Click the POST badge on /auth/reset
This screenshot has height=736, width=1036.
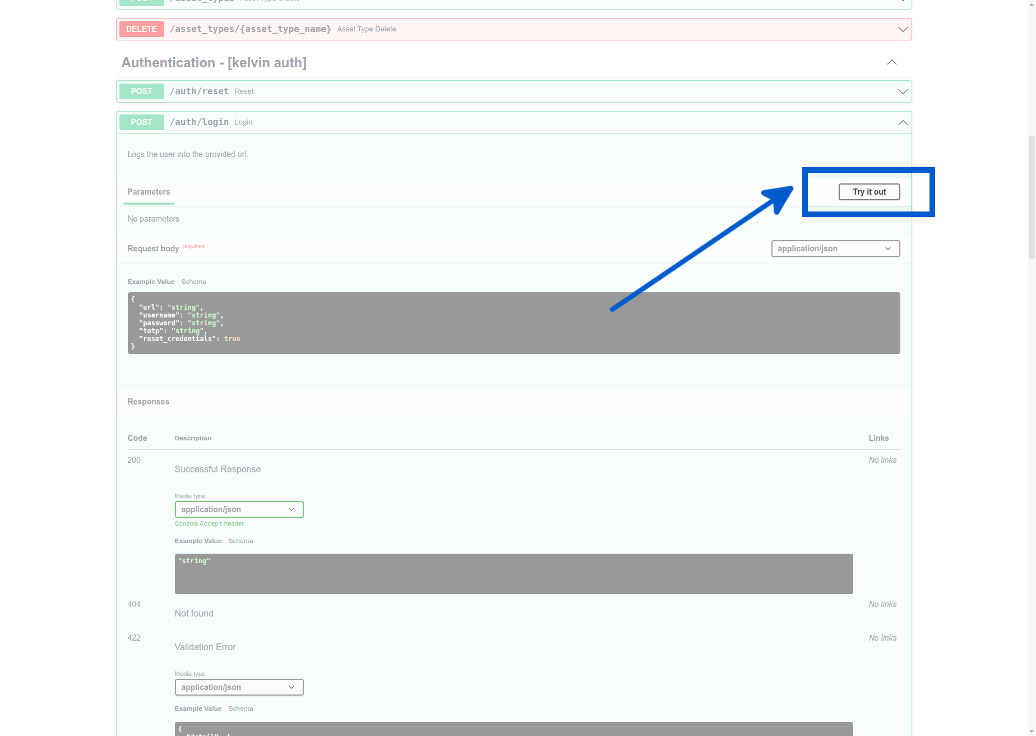coord(141,91)
